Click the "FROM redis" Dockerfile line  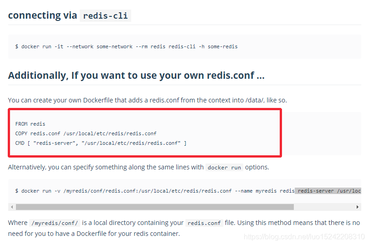coord(30,124)
